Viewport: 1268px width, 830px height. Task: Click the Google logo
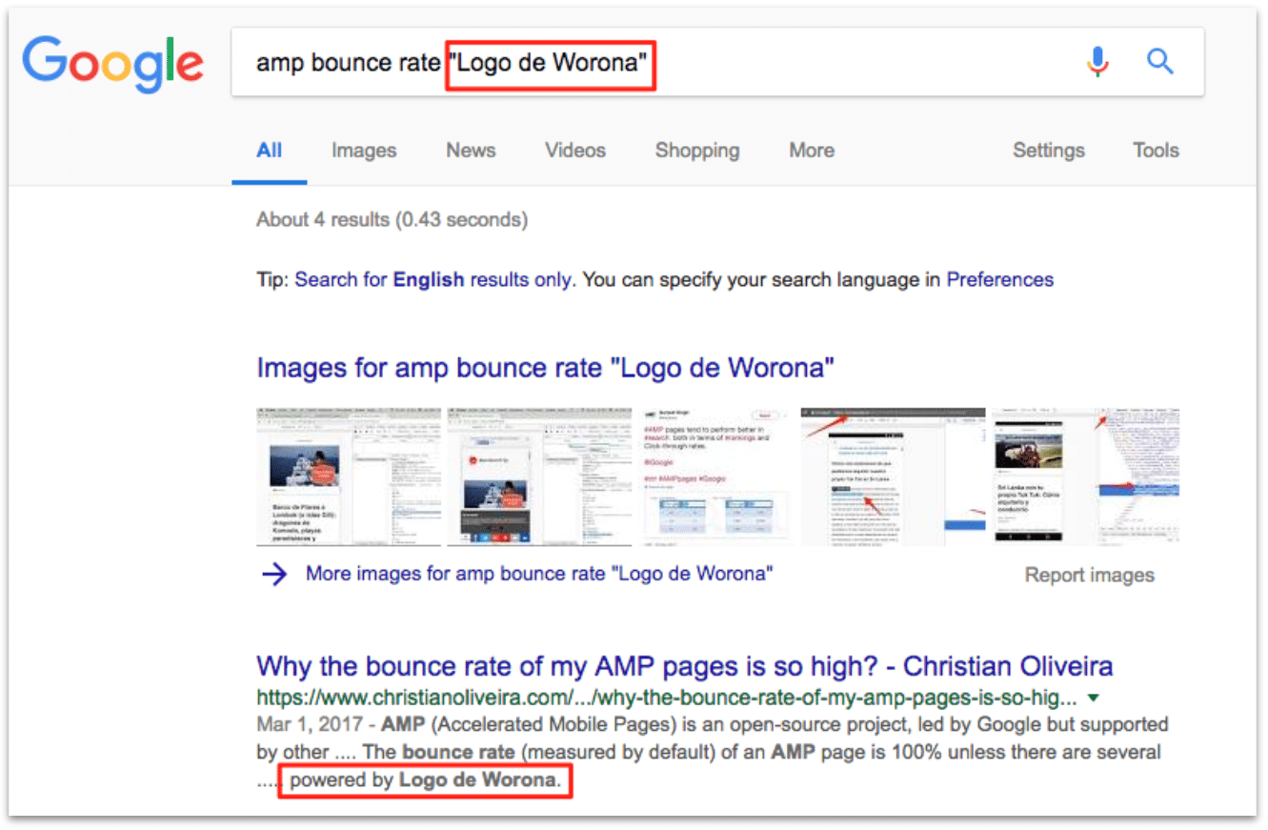[x=112, y=63]
